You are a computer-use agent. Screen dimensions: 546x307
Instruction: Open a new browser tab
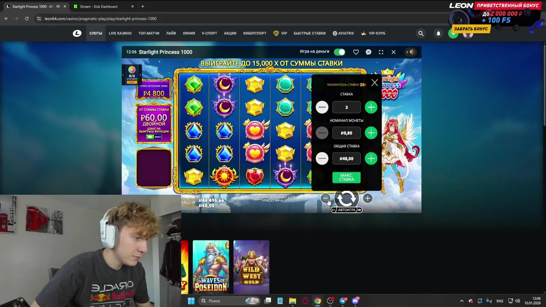[142, 6]
